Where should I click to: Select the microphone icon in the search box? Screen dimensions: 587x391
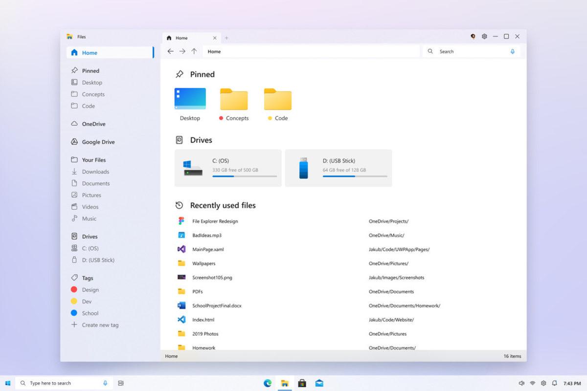[512, 51]
